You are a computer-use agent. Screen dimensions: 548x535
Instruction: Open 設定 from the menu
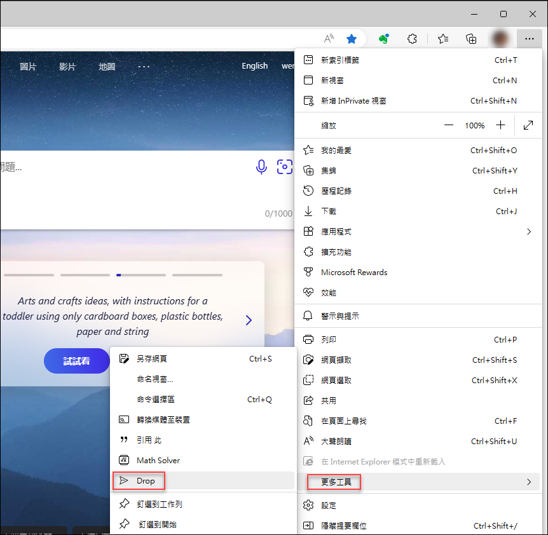click(418, 505)
